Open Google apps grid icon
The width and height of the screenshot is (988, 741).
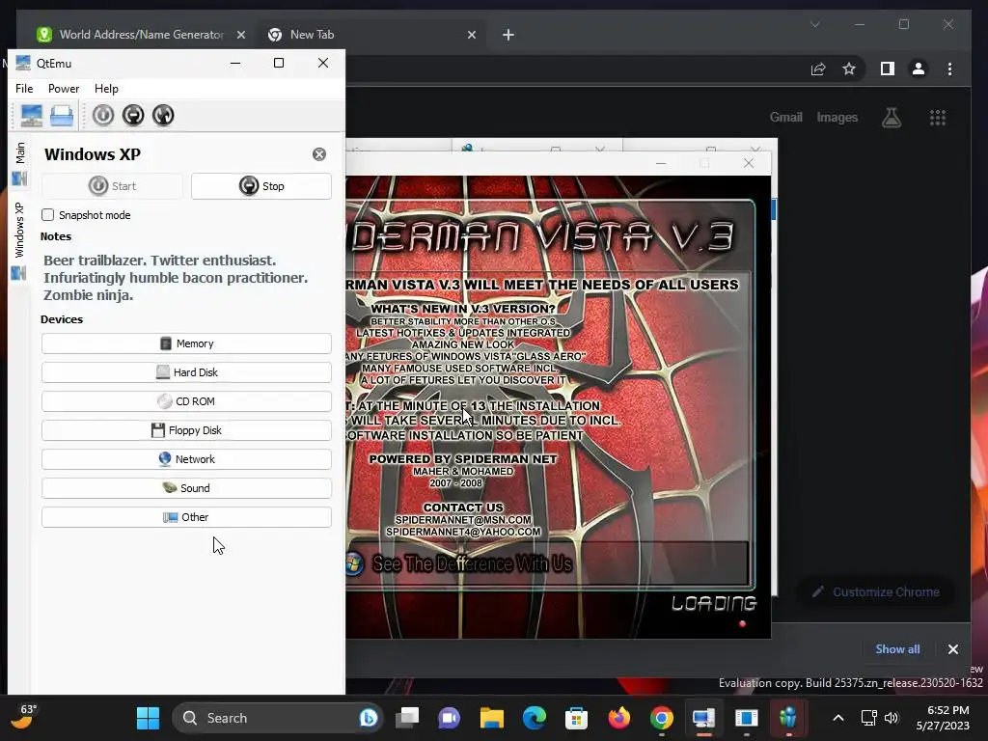tap(938, 117)
